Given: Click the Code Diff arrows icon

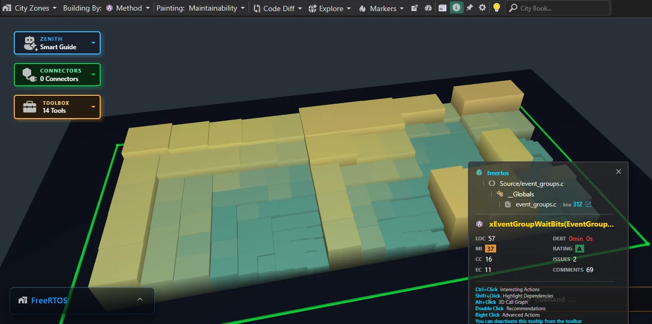Looking at the screenshot, I should (257, 8).
